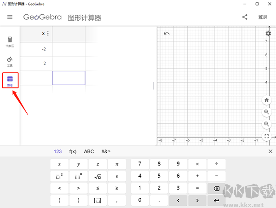Tap the division key
This screenshot has height=208, width=276.
(217, 164)
